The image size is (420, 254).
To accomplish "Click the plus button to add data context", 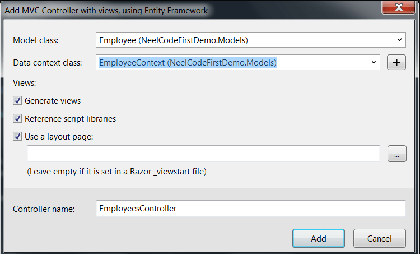I will (396, 63).
